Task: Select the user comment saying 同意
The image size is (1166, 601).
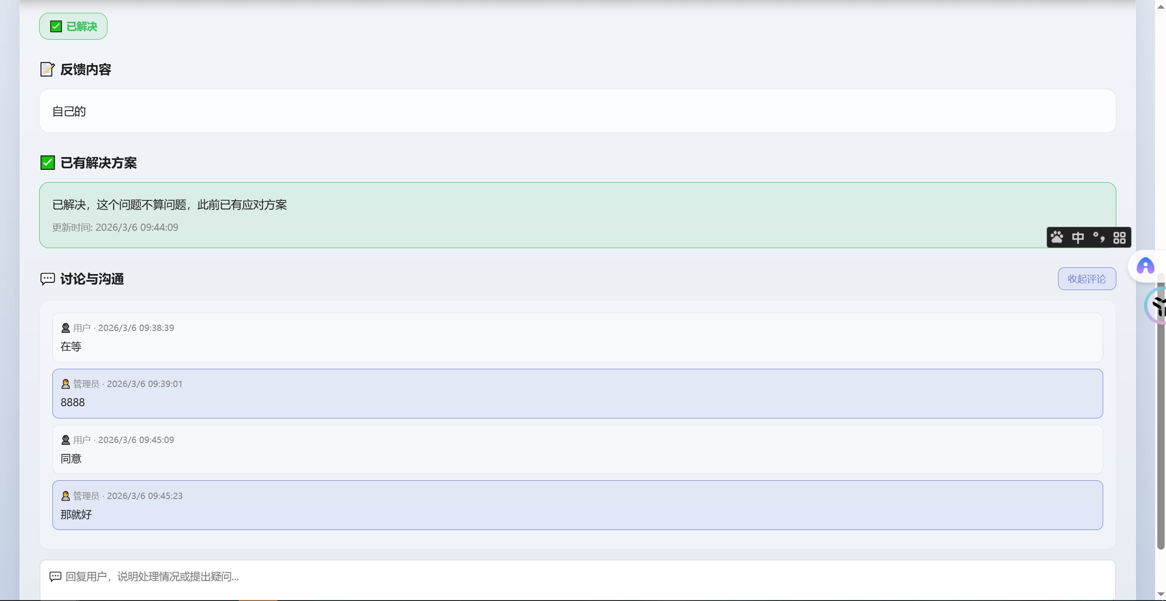Action: pos(71,458)
